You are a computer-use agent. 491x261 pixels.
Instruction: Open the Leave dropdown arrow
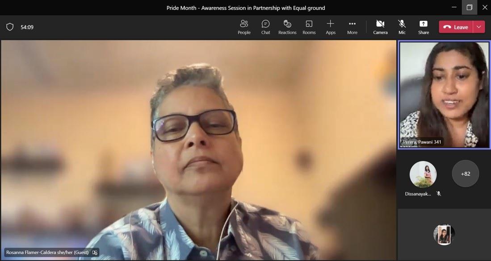pyautogui.click(x=479, y=27)
